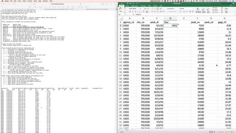Image resolution: width=236 pixels, height=133 pixels.
Task: Click the highlighted peak_dt line in browser text
Action: pos(23,27)
